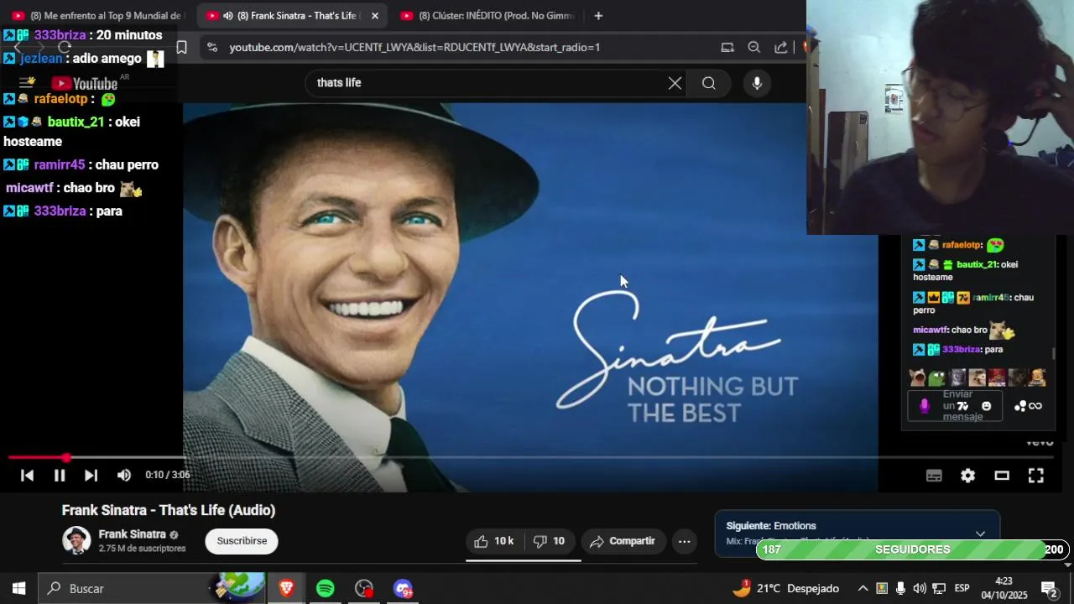Install app icon in address bar

[727, 48]
